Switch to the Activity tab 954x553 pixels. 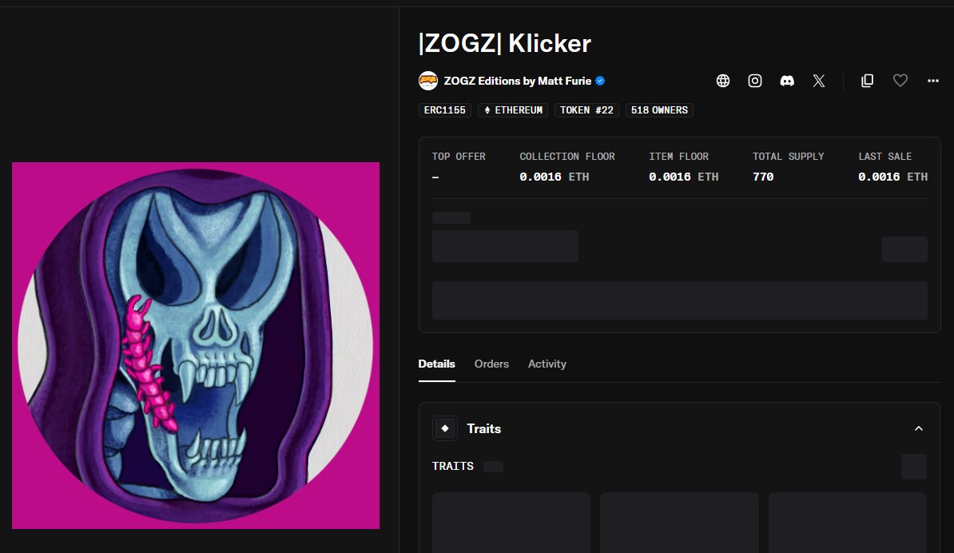tap(547, 364)
